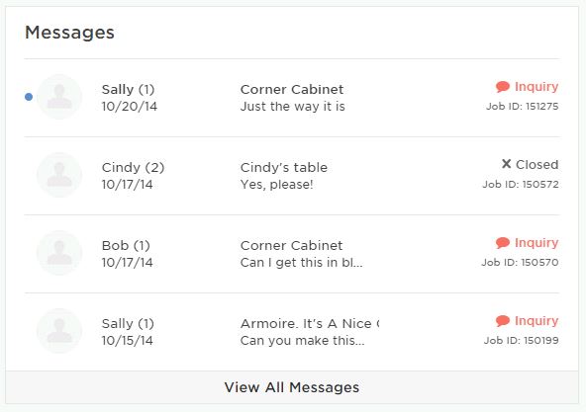Open the View All Messages button
Image resolution: width=586 pixels, height=412 pixels.
tap(292, 387)
